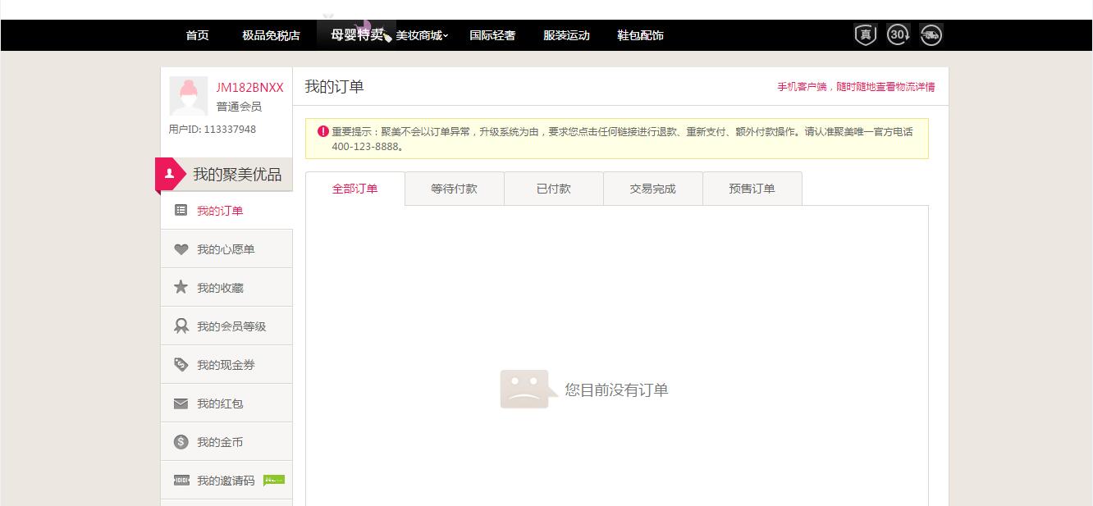Click the envelope icon beside 我的红包
1093x506 pixels.
click(181, 403)
